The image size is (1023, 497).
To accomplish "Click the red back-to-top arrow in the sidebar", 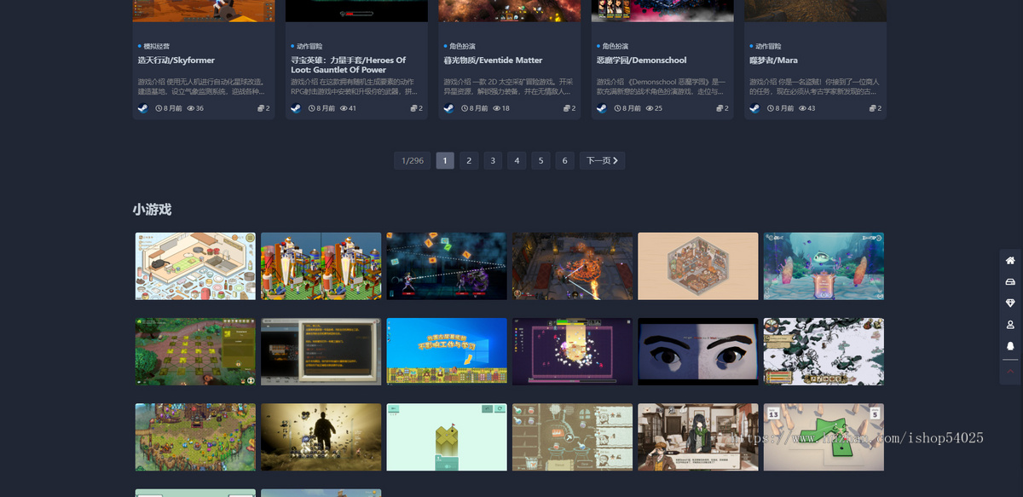I will pos(1010,372).
